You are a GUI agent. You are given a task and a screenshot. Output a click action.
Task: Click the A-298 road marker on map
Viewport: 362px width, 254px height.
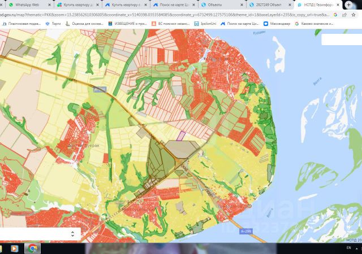(246, 231)
